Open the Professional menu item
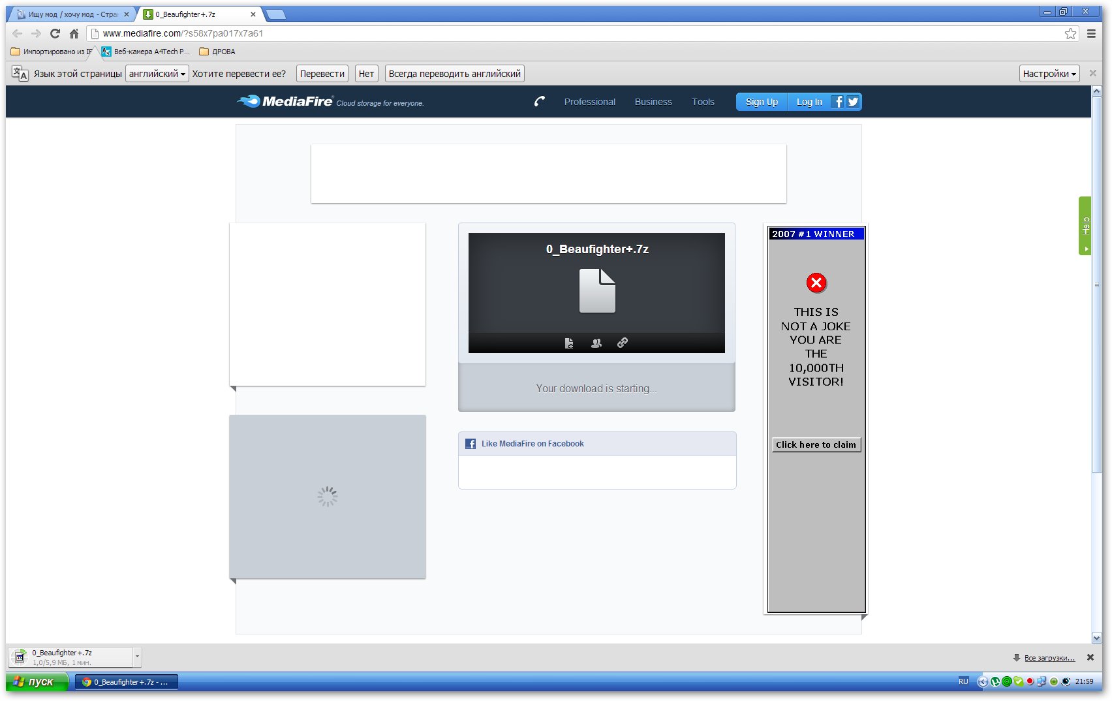This screenshot has width=1112, height=701. 590,102
